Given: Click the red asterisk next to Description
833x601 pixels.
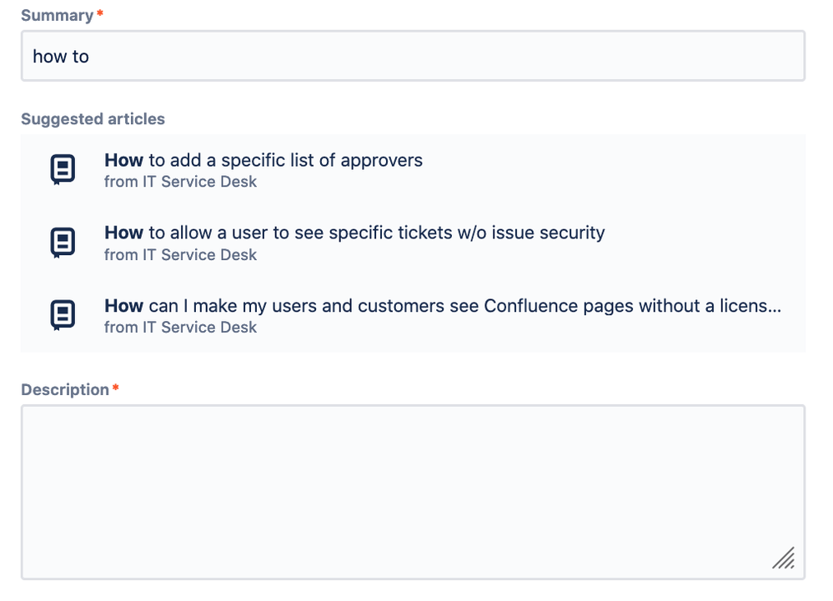Looking at the screenshot, I should pyautogui.click(x=116, y=388).
